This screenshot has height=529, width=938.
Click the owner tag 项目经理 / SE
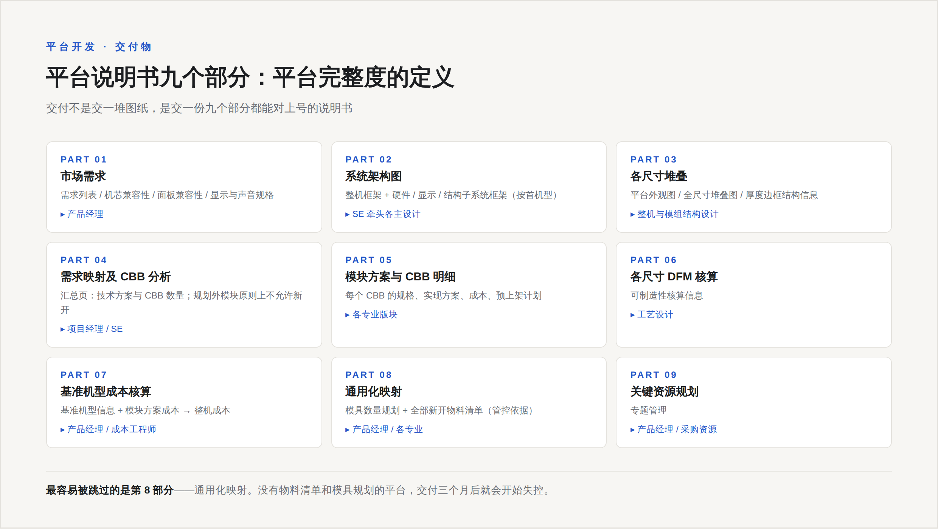[x=92, y=329]
